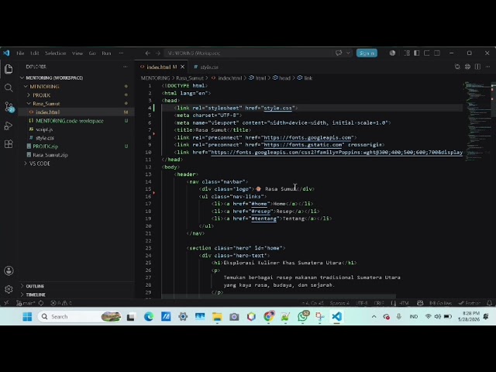
Task: Open MENTORING.code-workspace file
Action: click(77, 121)
